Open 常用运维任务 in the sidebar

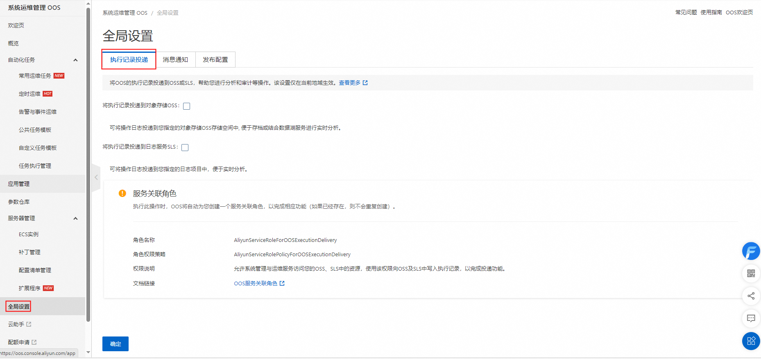35,76
